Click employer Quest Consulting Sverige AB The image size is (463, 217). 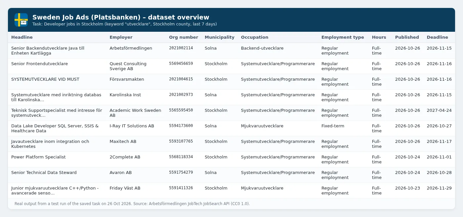pyautogui.click(x=128, y=66)
